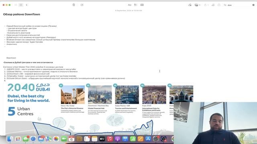
Task: Open Mail from the Dock
Action: click(41, 139)
